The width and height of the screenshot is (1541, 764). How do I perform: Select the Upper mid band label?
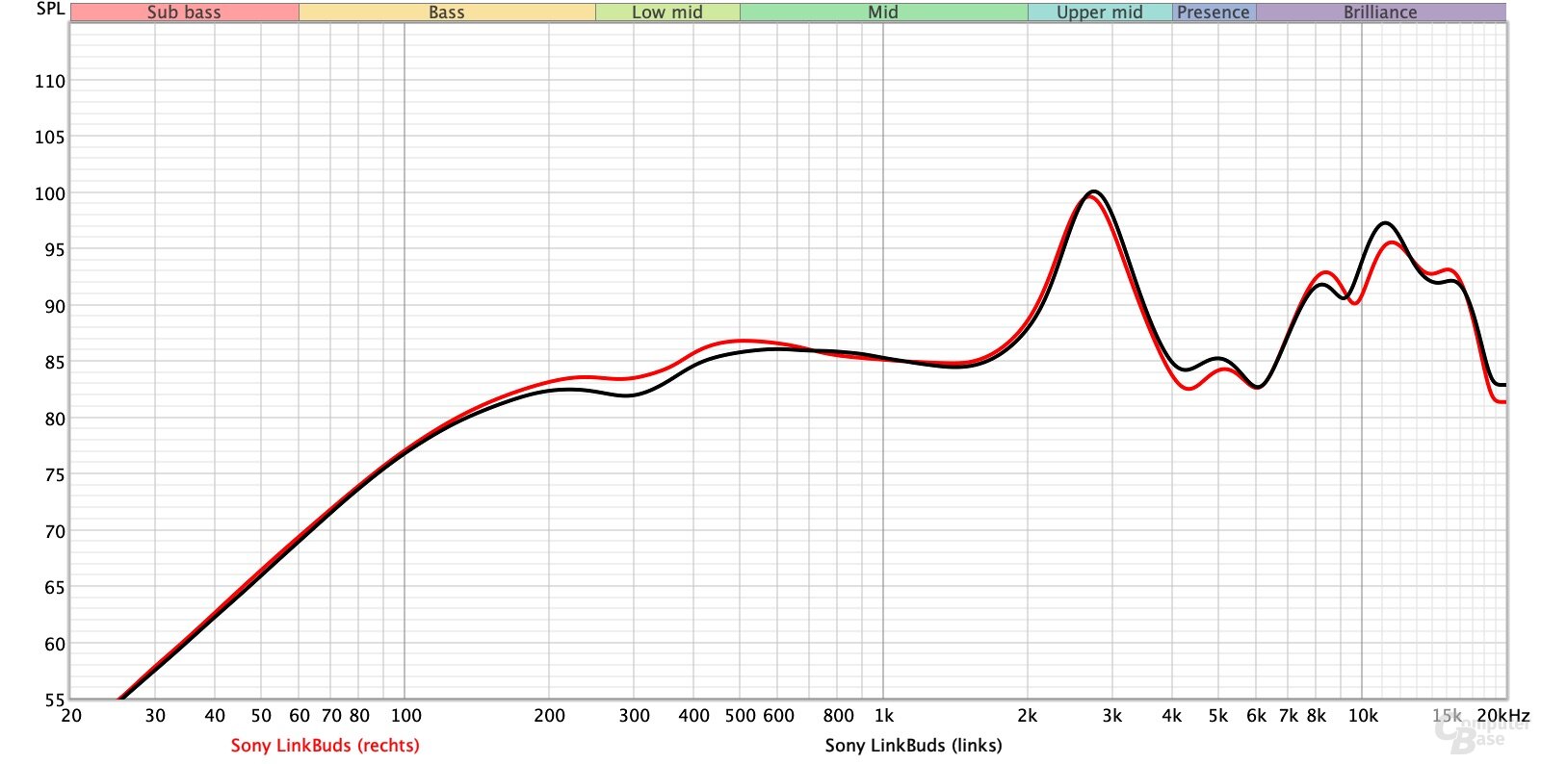tap(1100, 13)
